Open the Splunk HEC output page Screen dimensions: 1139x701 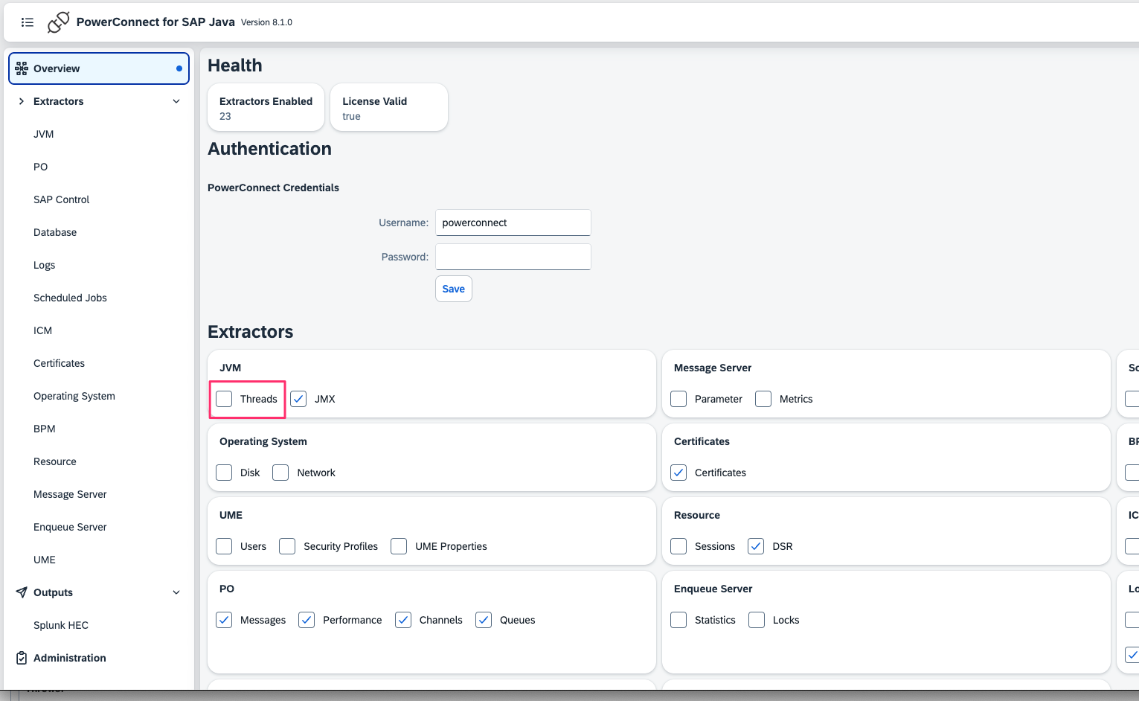[61, 625]
